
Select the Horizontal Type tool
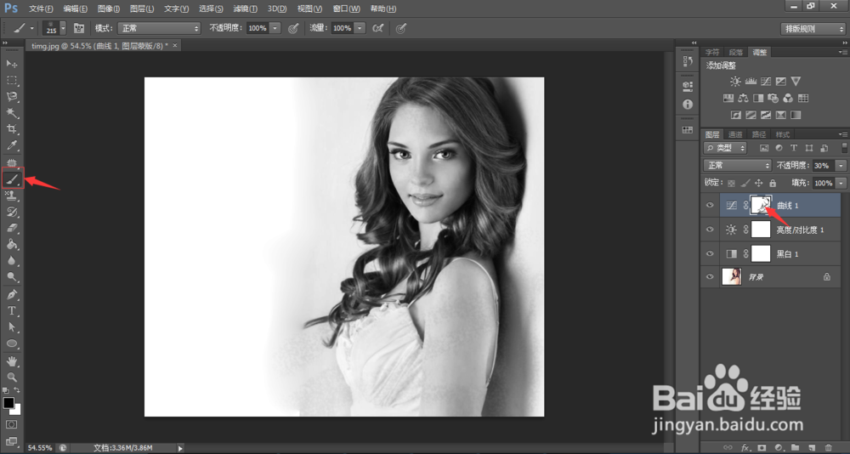12,311
